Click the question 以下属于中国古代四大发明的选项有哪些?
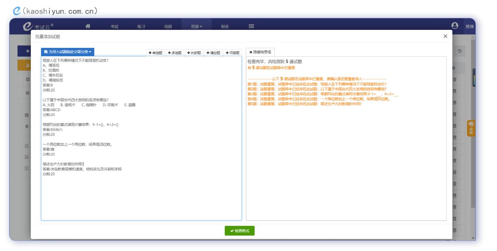This screenshot has width=497, height=251. pos(76,100)
